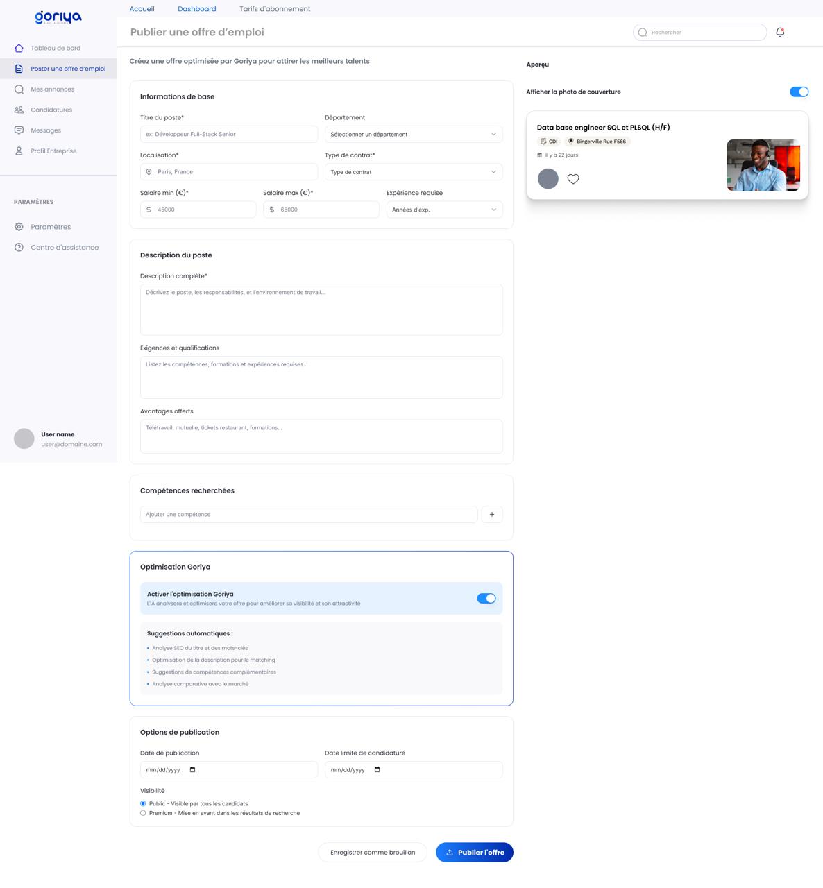The width and height of the screenshot is (823, 888).
Task: Disable the Activer l'optimisation Goriya toggle
Action: point(486,598)
